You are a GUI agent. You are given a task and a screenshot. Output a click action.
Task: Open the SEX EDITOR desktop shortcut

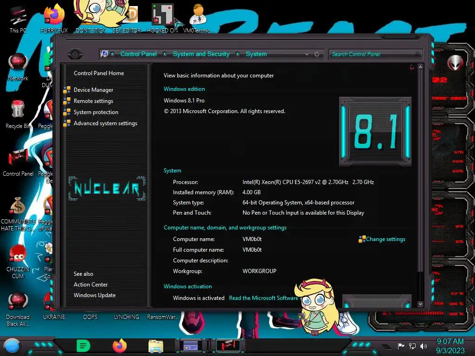click(127, 19)
